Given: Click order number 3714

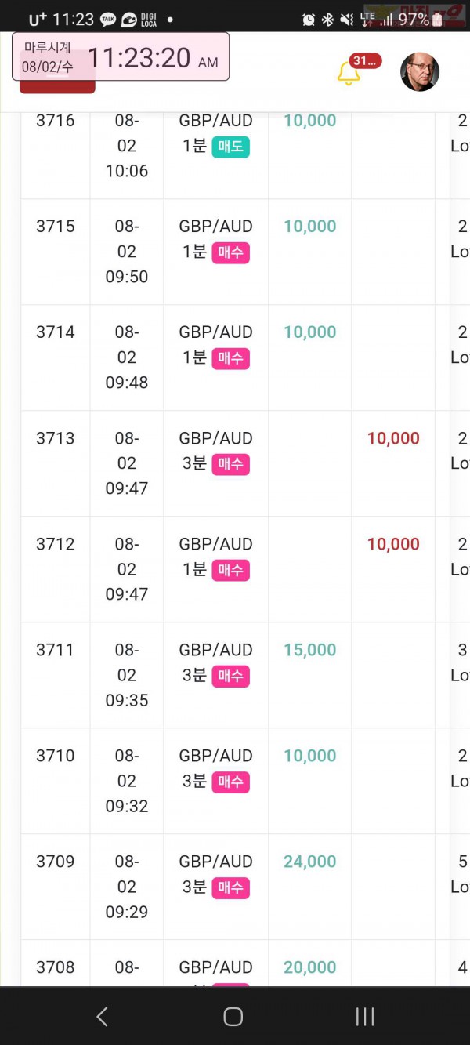Looking at the screenshot, I should click(x=56, y=332).
